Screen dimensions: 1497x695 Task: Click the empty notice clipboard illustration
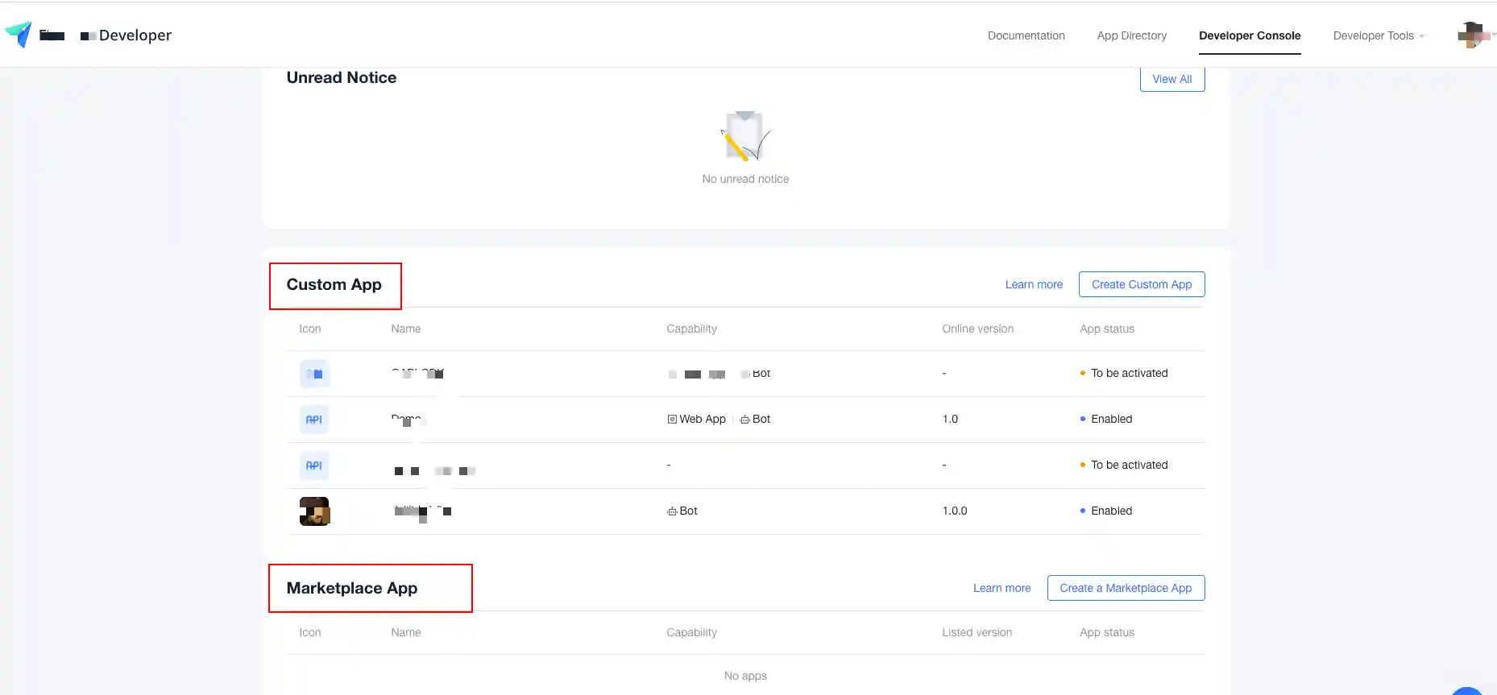[x=745, y=135]
